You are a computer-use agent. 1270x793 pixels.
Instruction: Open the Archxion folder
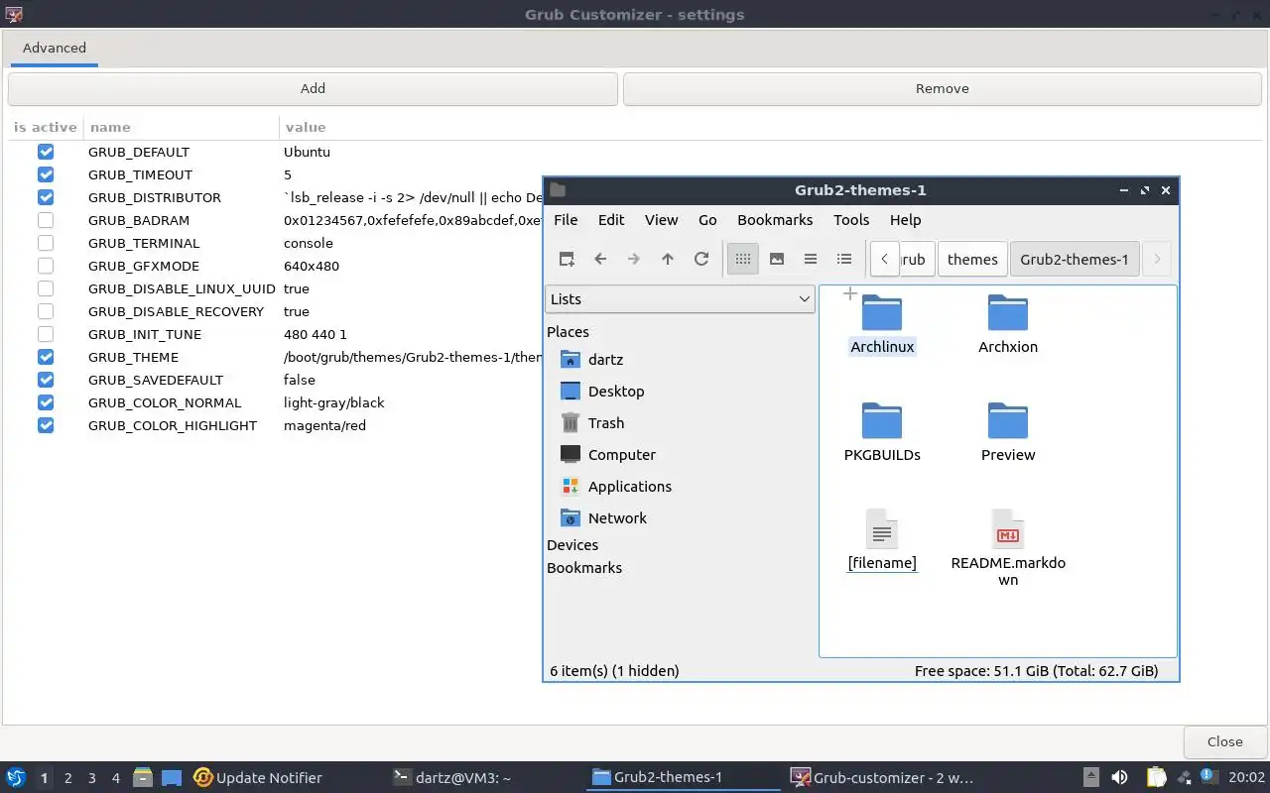1008,324
